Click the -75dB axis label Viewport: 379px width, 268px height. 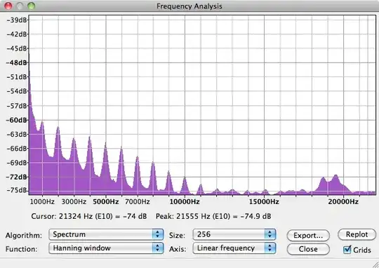click(16, 190)
